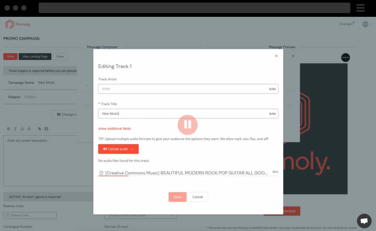Save the track in the dialog

[x=177, y=197]
